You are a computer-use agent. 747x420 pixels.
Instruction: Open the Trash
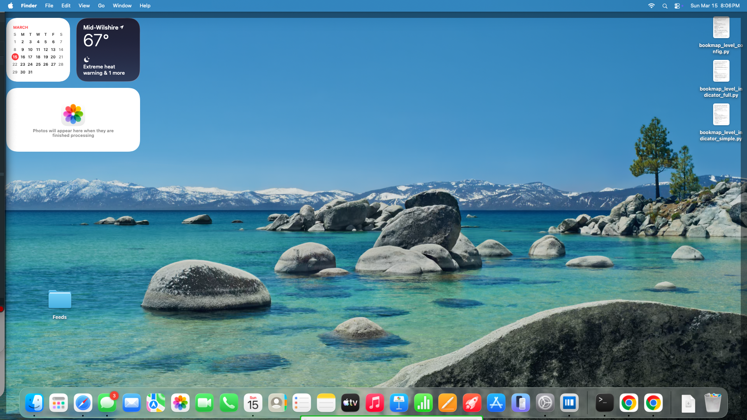712,403
